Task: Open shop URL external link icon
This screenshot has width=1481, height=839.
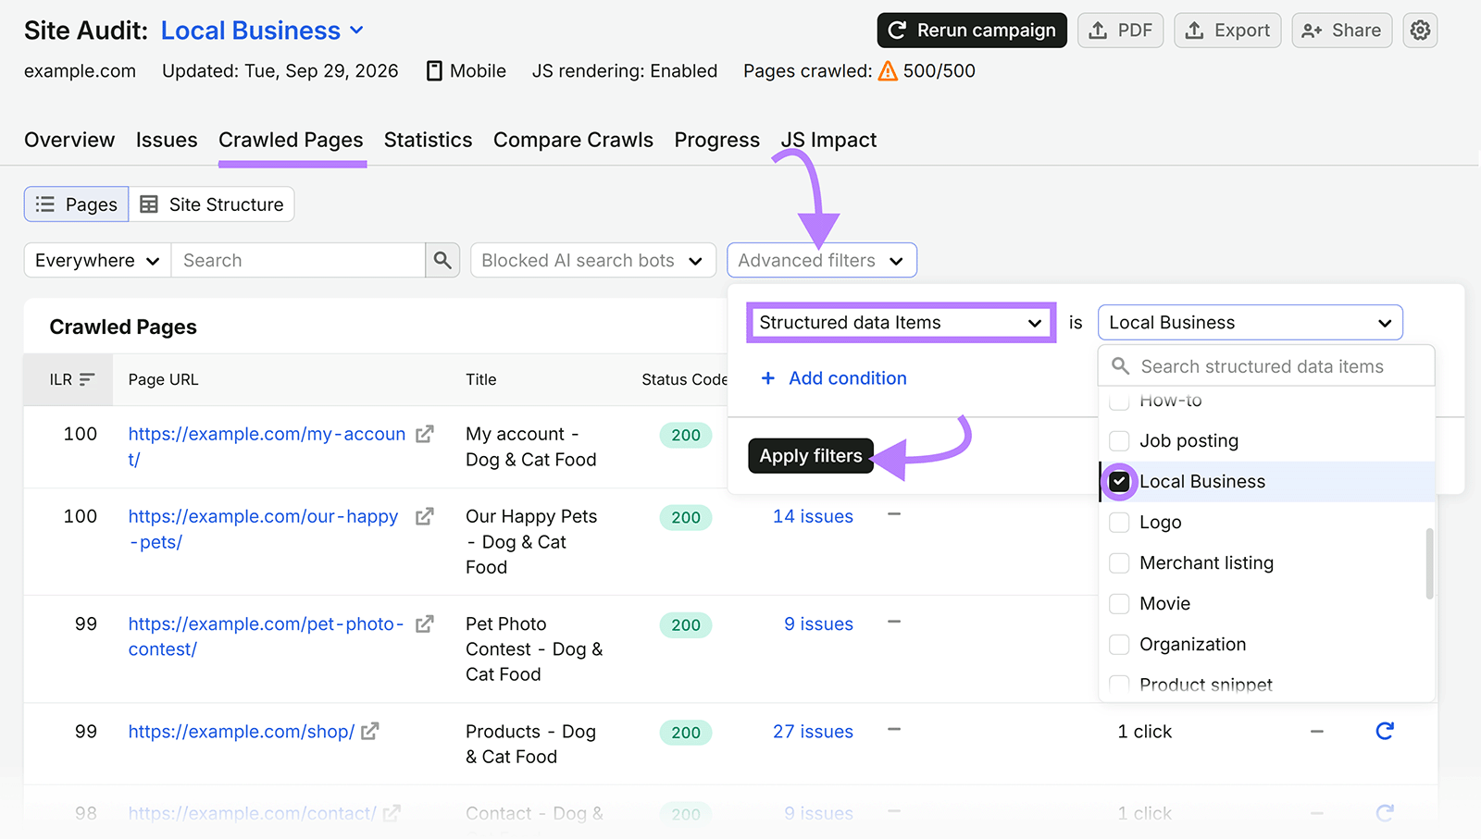Action: [370, 731]
